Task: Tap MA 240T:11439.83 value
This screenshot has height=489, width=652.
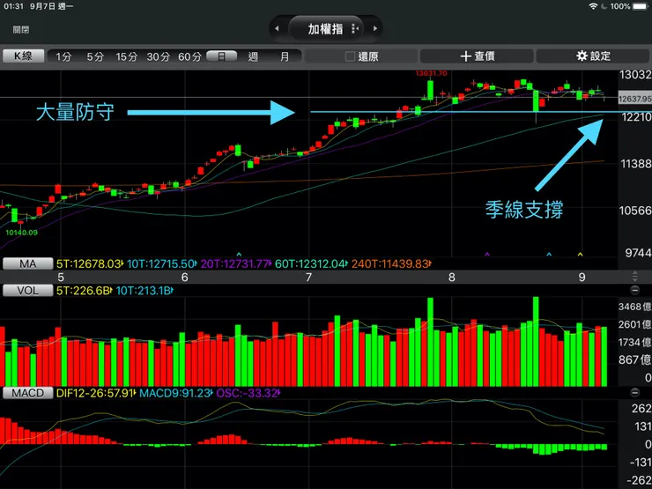Action: (391, 263)
